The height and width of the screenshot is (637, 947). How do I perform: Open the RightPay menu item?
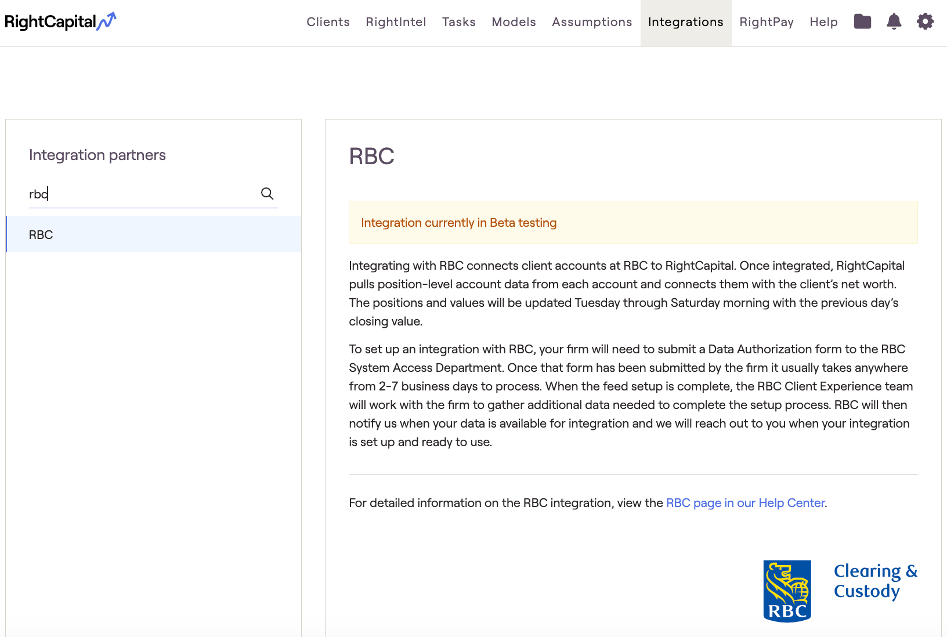coord(767,22)
